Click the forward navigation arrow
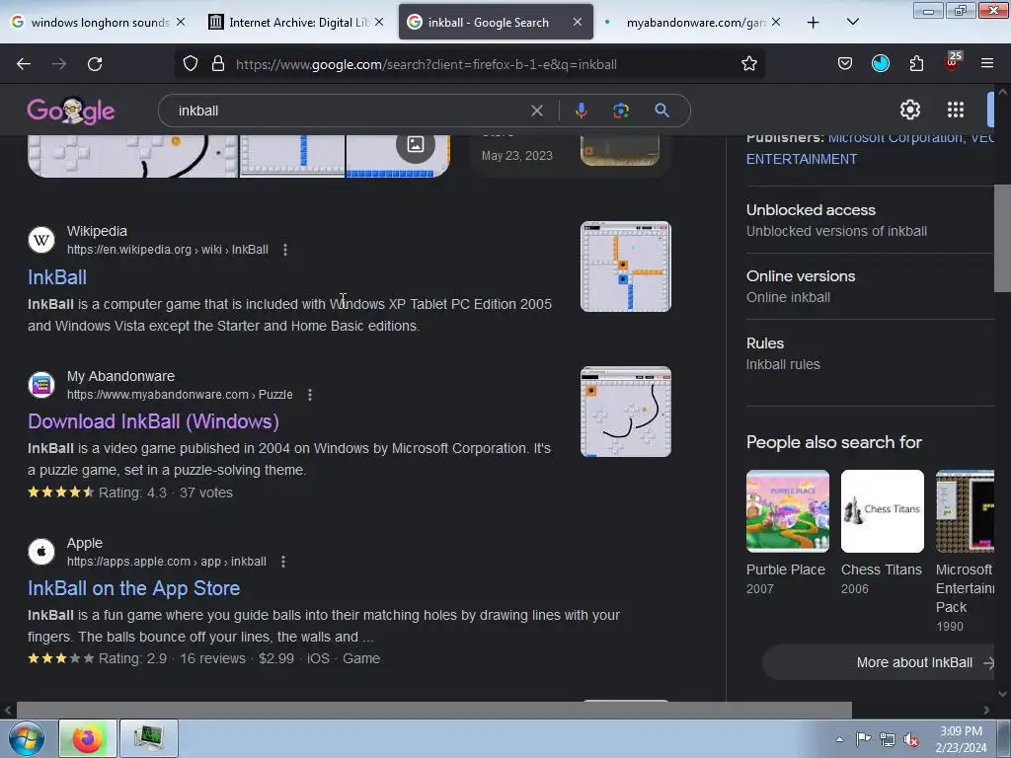 coord(59,64)
